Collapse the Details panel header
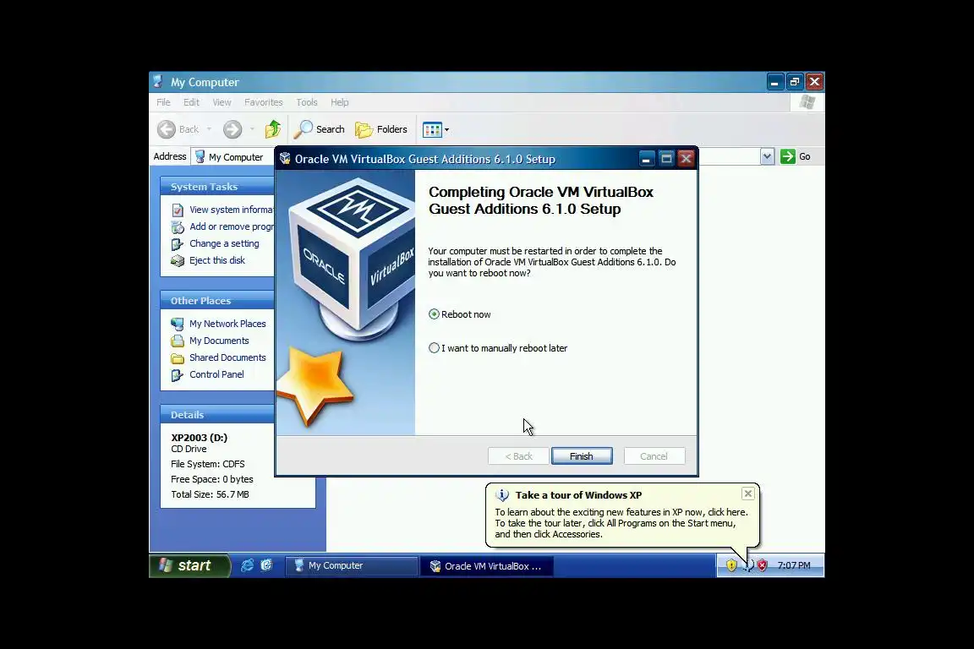The image size is (974, 649). [217, 415]
